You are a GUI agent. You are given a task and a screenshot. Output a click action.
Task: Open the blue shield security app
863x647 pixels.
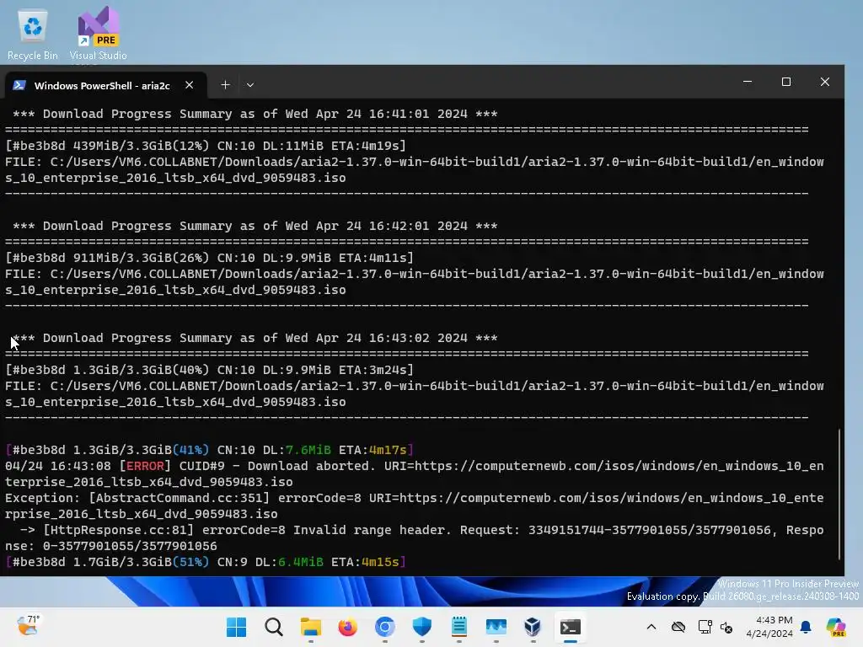422,627
